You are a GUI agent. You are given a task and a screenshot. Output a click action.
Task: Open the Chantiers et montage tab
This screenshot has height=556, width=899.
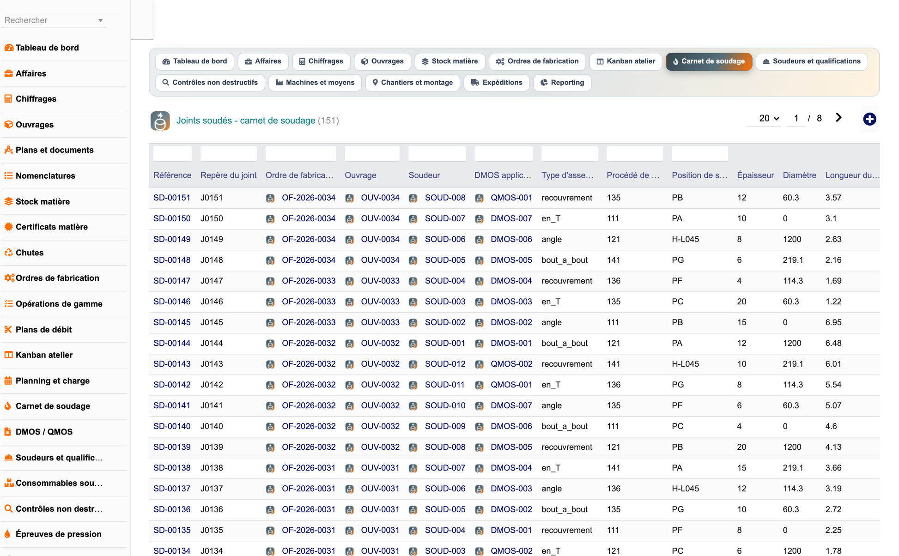click(x=413, y=83)
